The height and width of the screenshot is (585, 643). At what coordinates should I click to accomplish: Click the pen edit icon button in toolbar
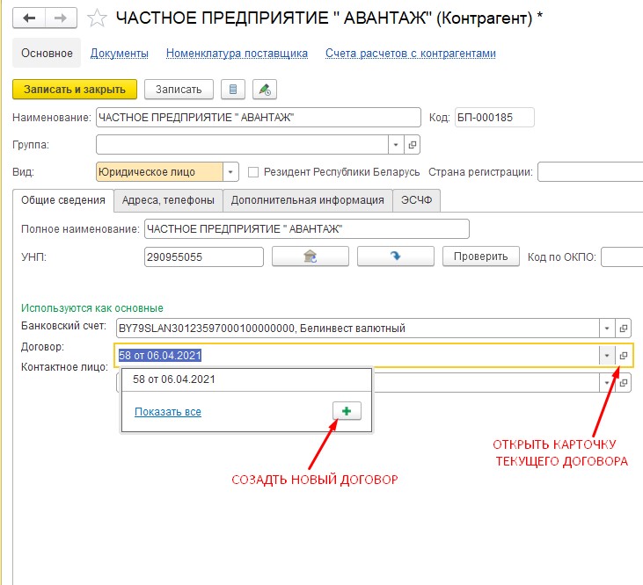point(265,90)
